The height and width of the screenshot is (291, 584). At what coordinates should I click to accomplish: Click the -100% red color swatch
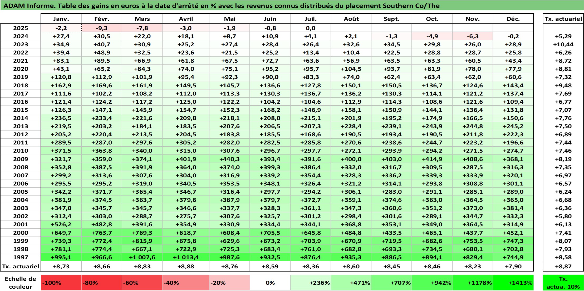[61, 283]
